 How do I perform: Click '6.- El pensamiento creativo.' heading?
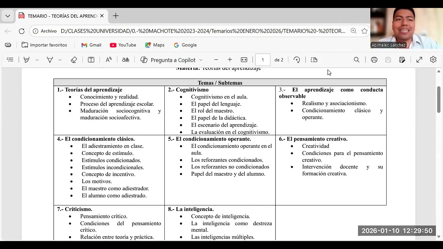313,139
